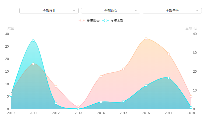This screenshot has height=120, width=204.
Task: Click the 2014 投资金额 data point
Action: point(101,102)
